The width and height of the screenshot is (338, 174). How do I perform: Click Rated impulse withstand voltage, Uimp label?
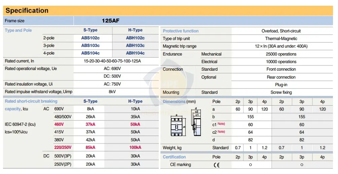pyautogui.click(x=39, y=92)
